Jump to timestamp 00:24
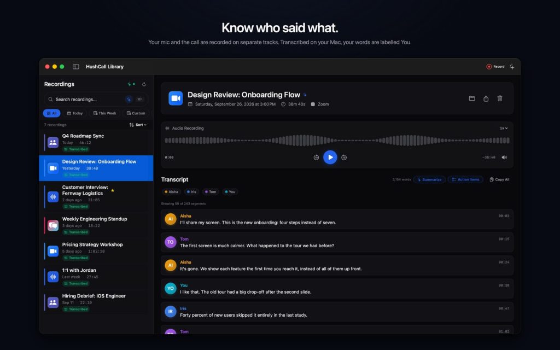 point(504,262)
